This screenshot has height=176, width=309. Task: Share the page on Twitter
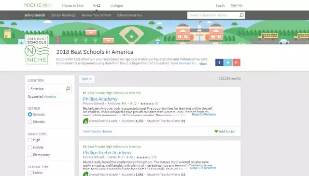[x=228, y=62]
